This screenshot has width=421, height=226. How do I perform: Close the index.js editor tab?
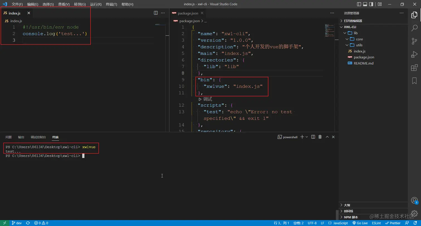[x=29, y=13]
